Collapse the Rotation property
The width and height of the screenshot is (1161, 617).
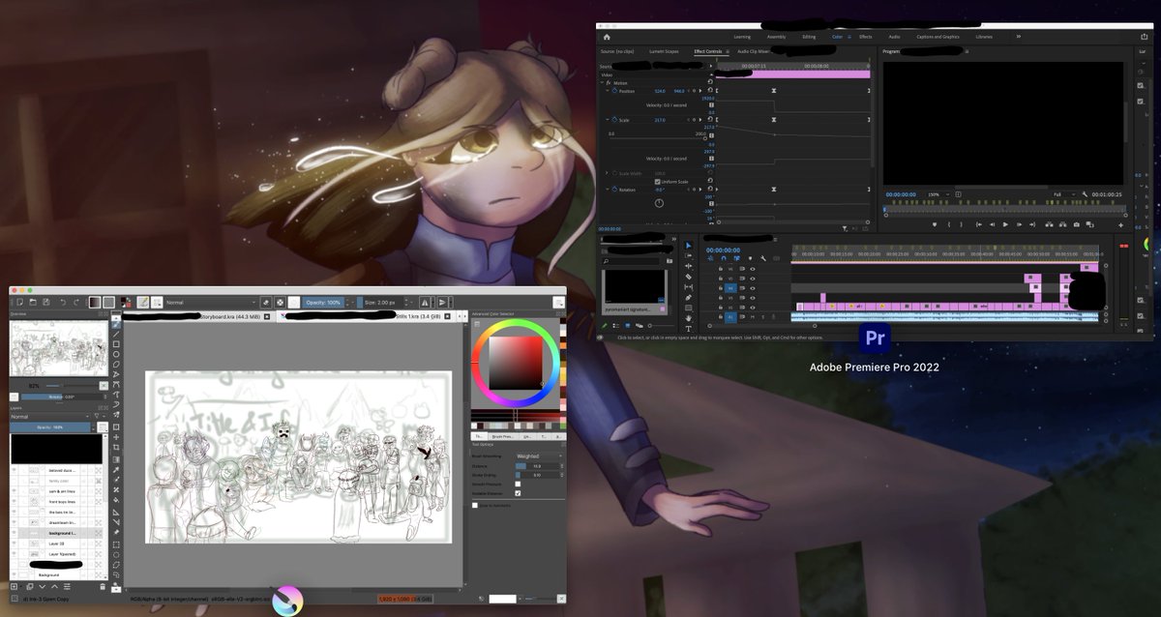(x=608, y=190)
